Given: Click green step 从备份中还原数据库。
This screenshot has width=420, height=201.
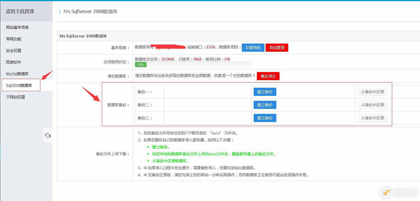Looking at the screenshot, I should [x=170, y=161].
